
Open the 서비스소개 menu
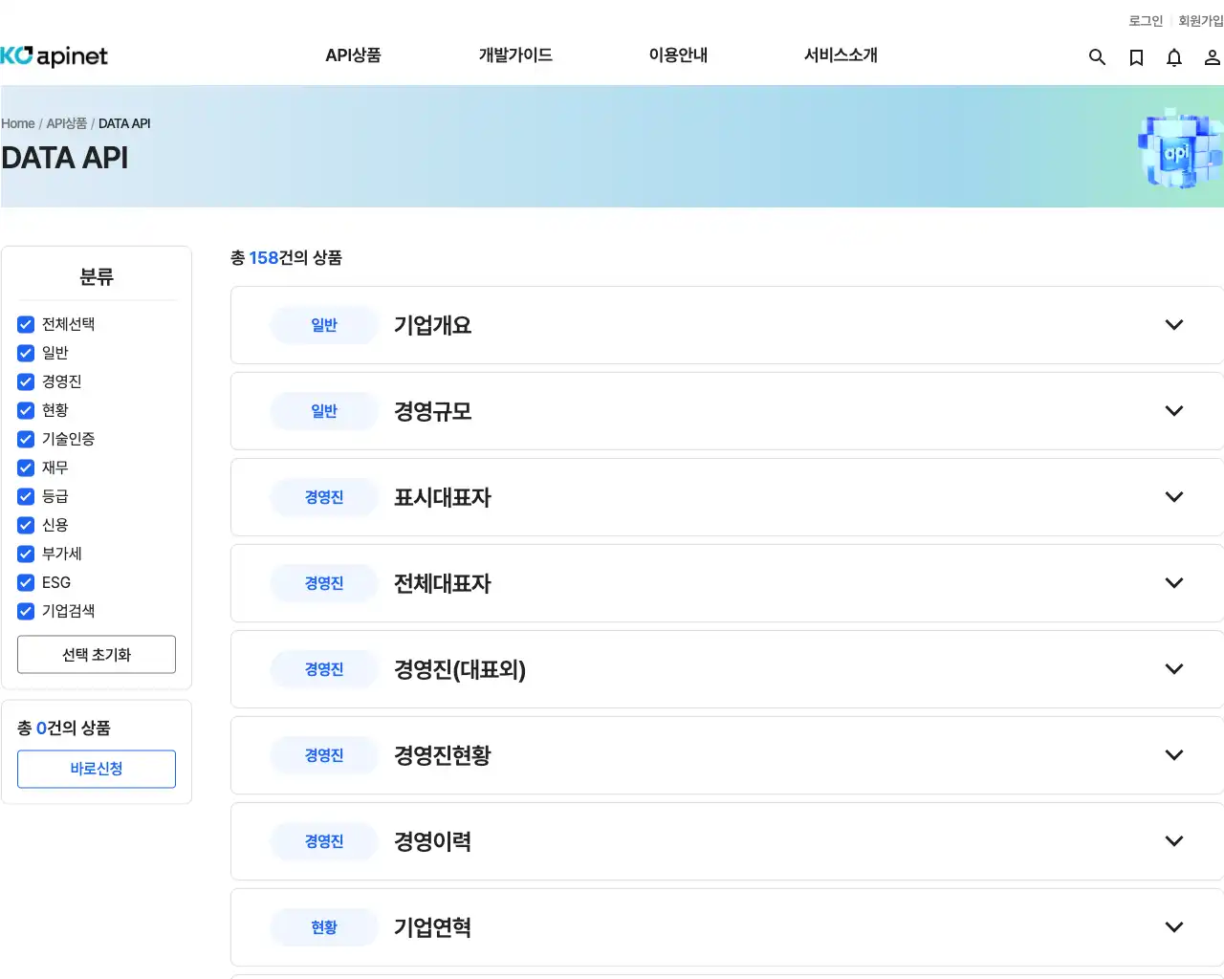tap(840, 55)
